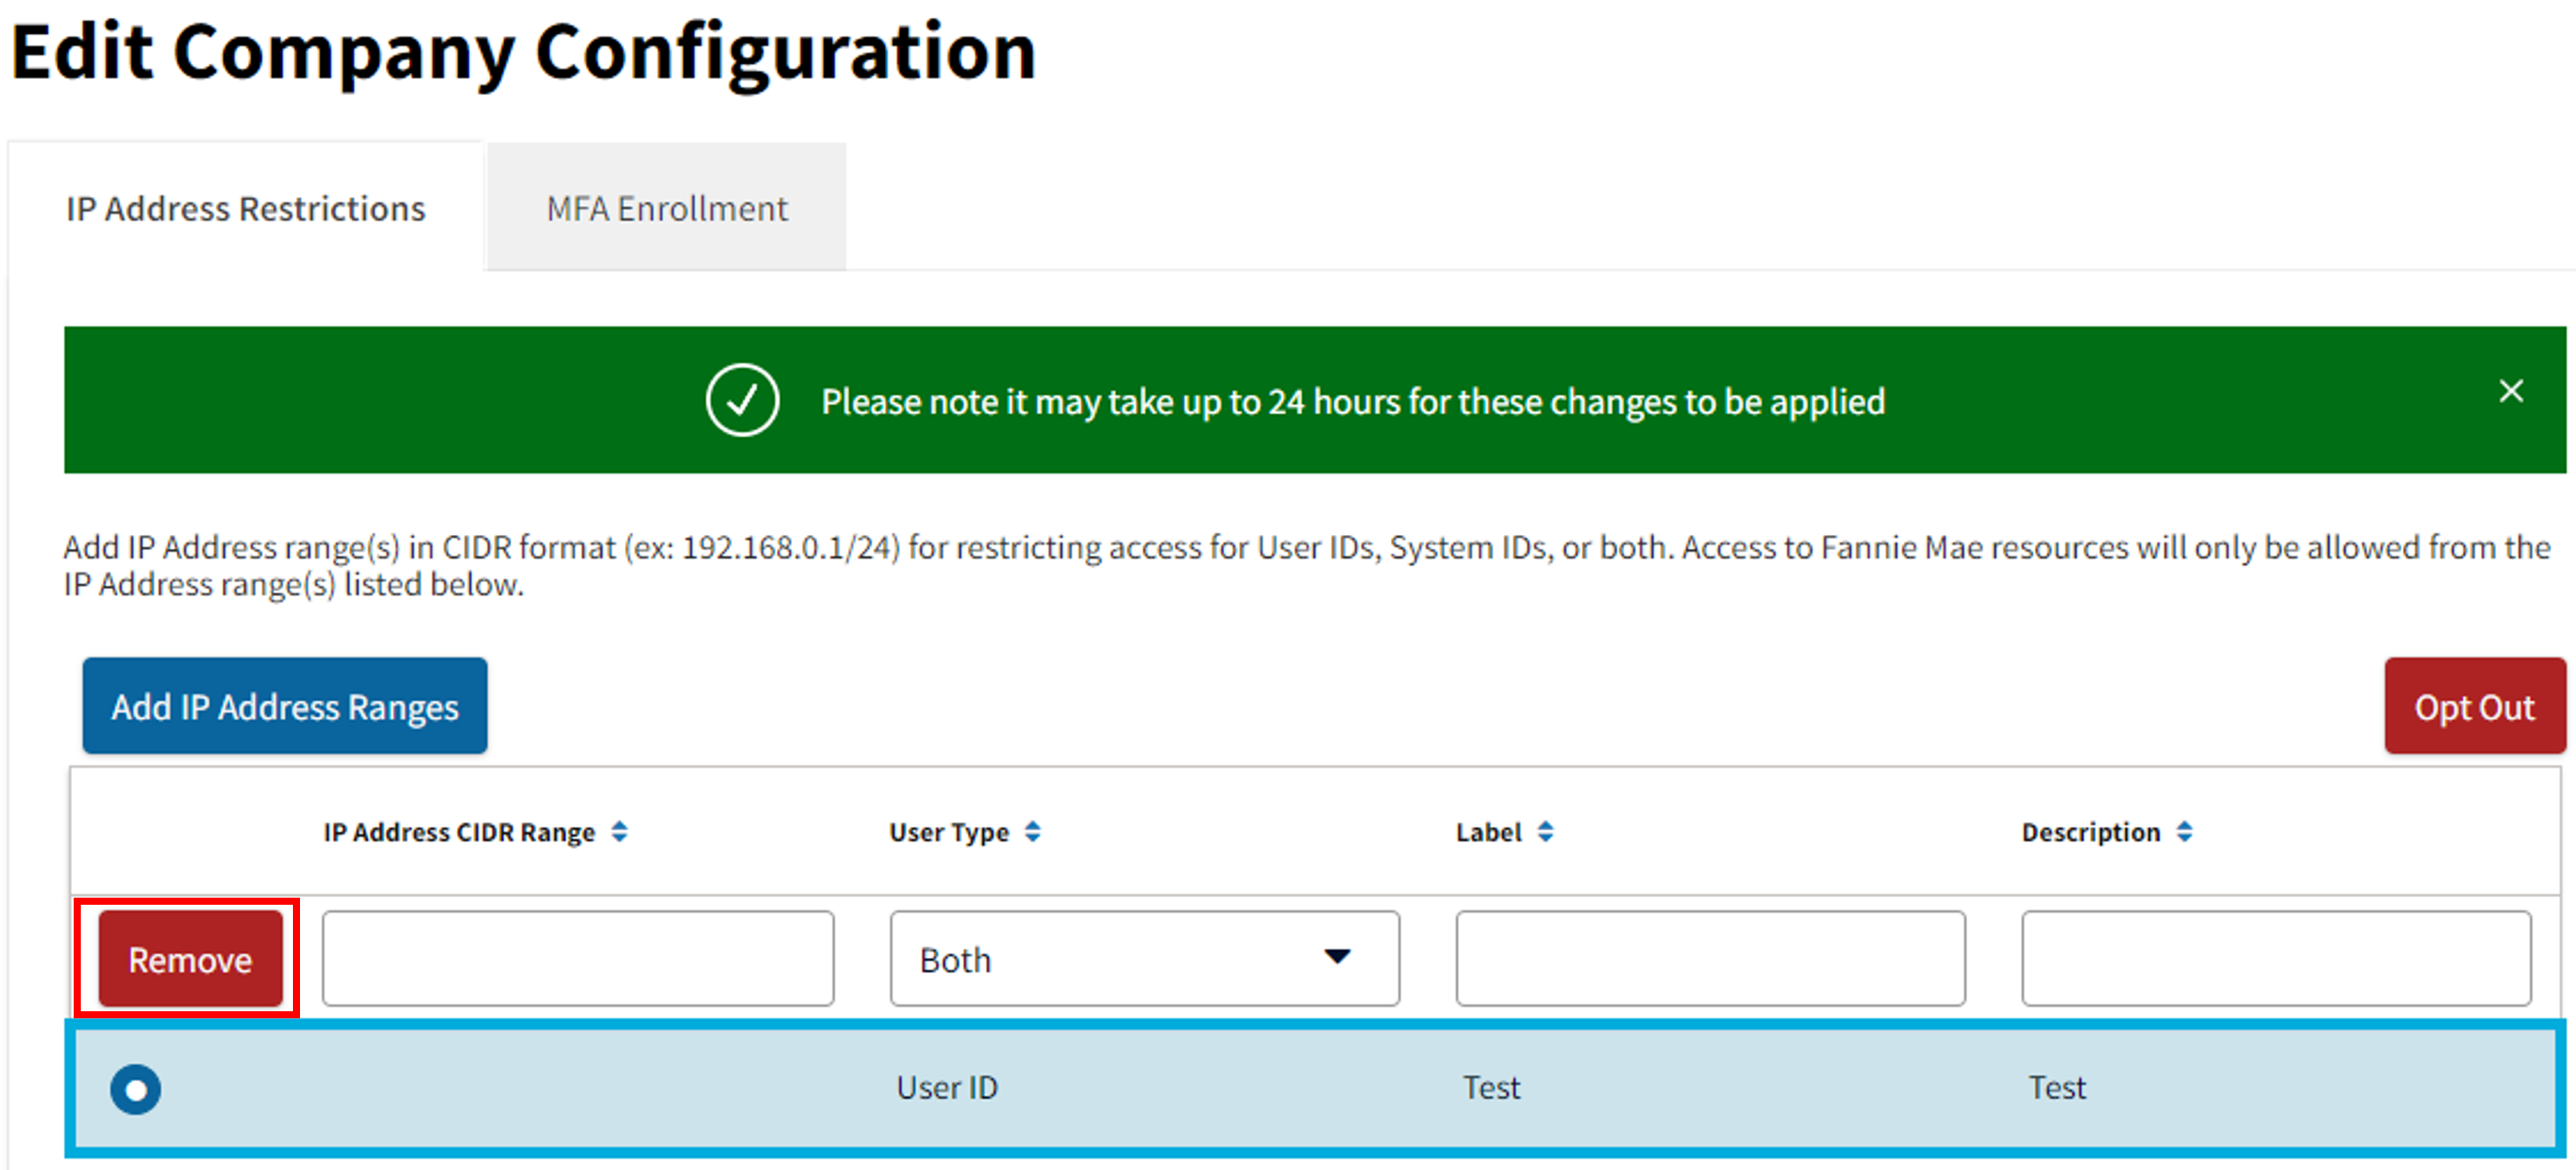Click the Opt Out button
This screenshot has width=2576, height=1170.
click(x=2475, y=706)
